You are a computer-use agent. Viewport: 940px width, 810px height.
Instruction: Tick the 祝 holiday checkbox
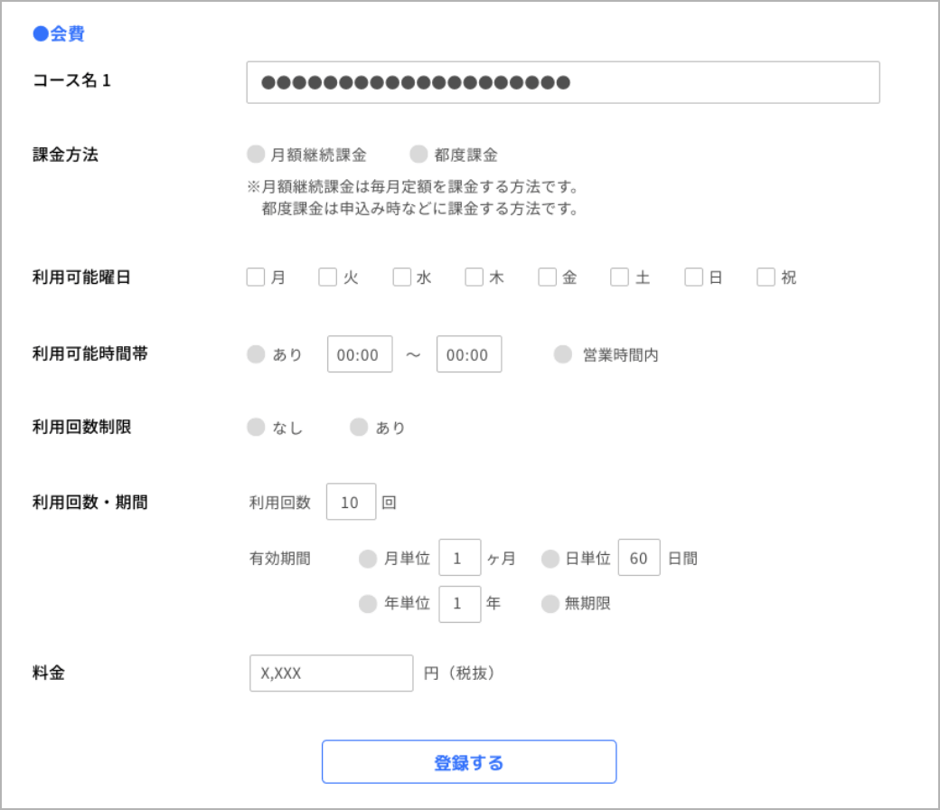click(x=766, y=278)
